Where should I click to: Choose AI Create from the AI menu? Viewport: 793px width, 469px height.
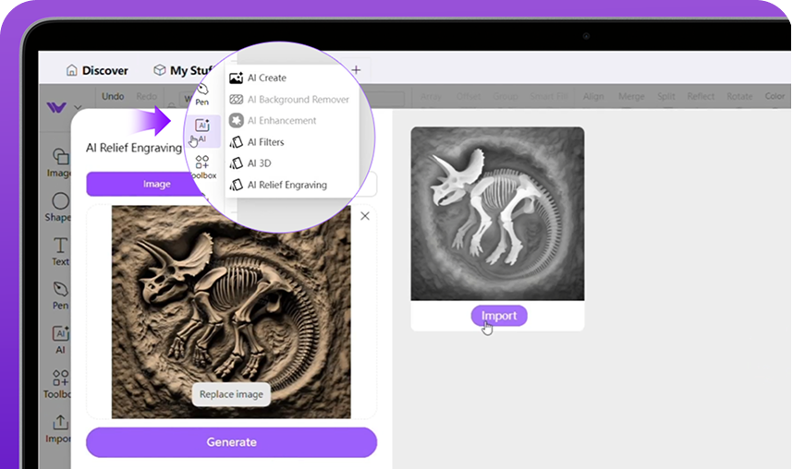pyautogui.click(x=258, y=78)
